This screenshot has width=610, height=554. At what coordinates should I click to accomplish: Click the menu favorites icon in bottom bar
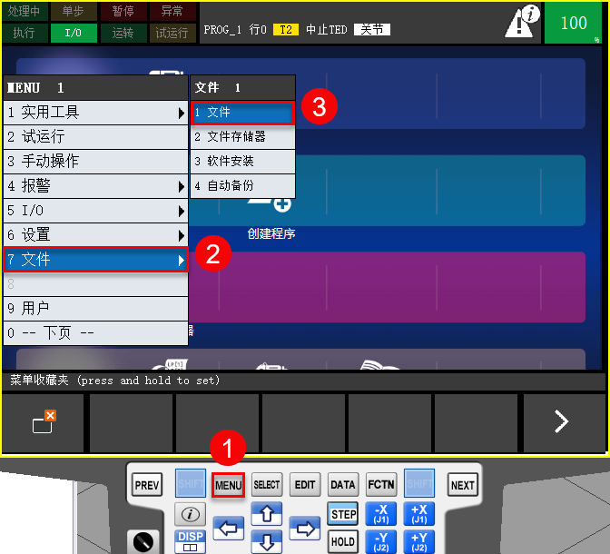pos(44,421)
